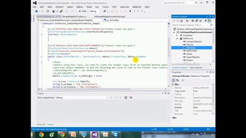This screenshot has height=138, width=246.
Task: Switch to the Team Explorer tab
Action: click(196, 68)
